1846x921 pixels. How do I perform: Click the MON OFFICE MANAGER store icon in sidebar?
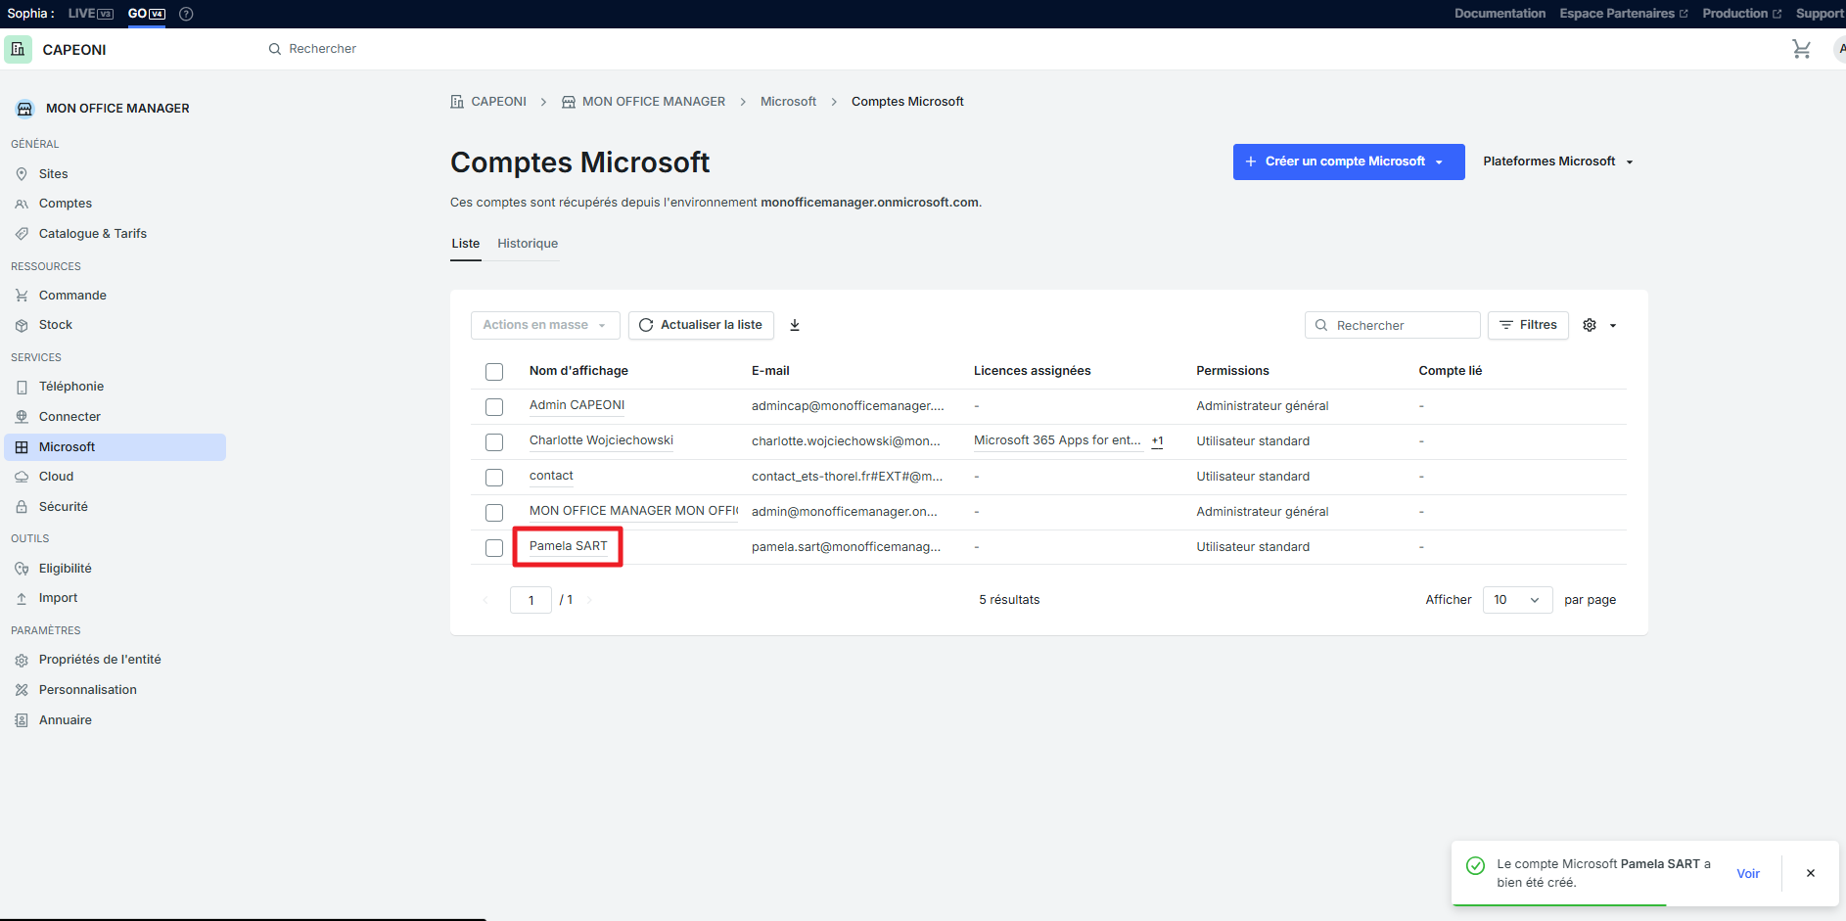tap(25, 109)
